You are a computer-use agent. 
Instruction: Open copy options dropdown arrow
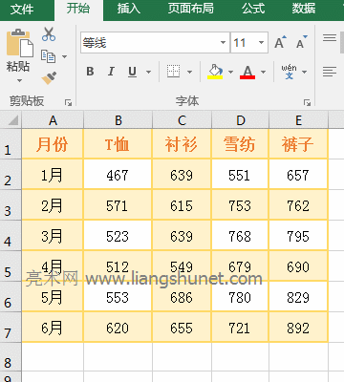(64, 56)
